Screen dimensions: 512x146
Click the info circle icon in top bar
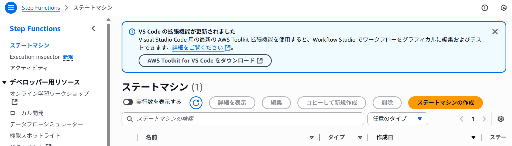[485, 8]
